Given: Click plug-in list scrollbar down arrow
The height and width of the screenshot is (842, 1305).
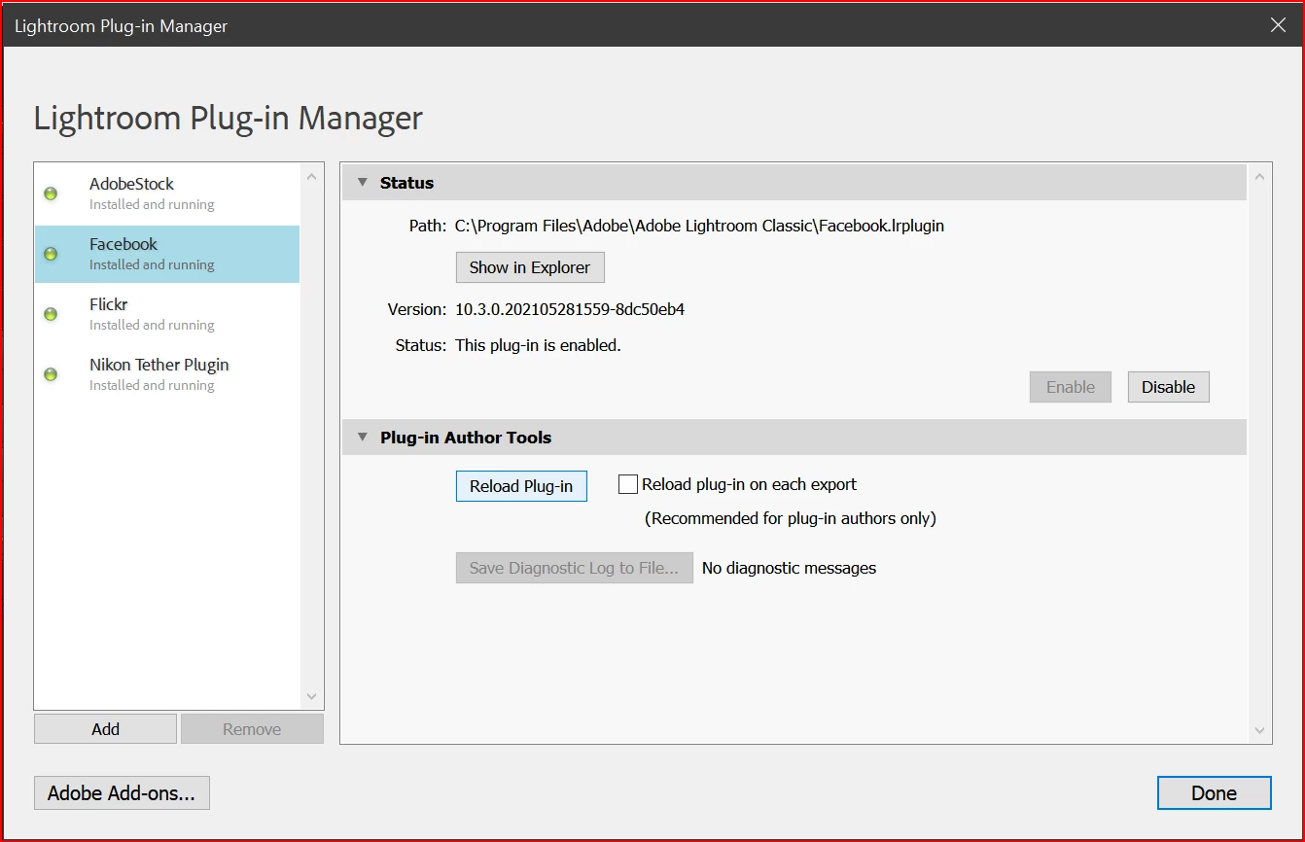Looking at the screenshot, I should tap(311, 696).
